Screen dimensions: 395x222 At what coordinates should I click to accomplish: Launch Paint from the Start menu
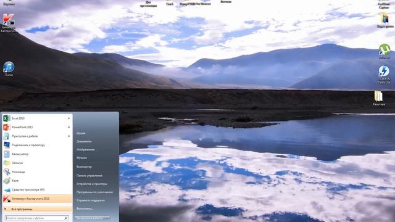[37, 181]
